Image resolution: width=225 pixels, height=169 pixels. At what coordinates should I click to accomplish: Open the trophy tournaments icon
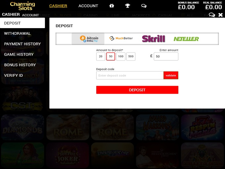(128, 6)
